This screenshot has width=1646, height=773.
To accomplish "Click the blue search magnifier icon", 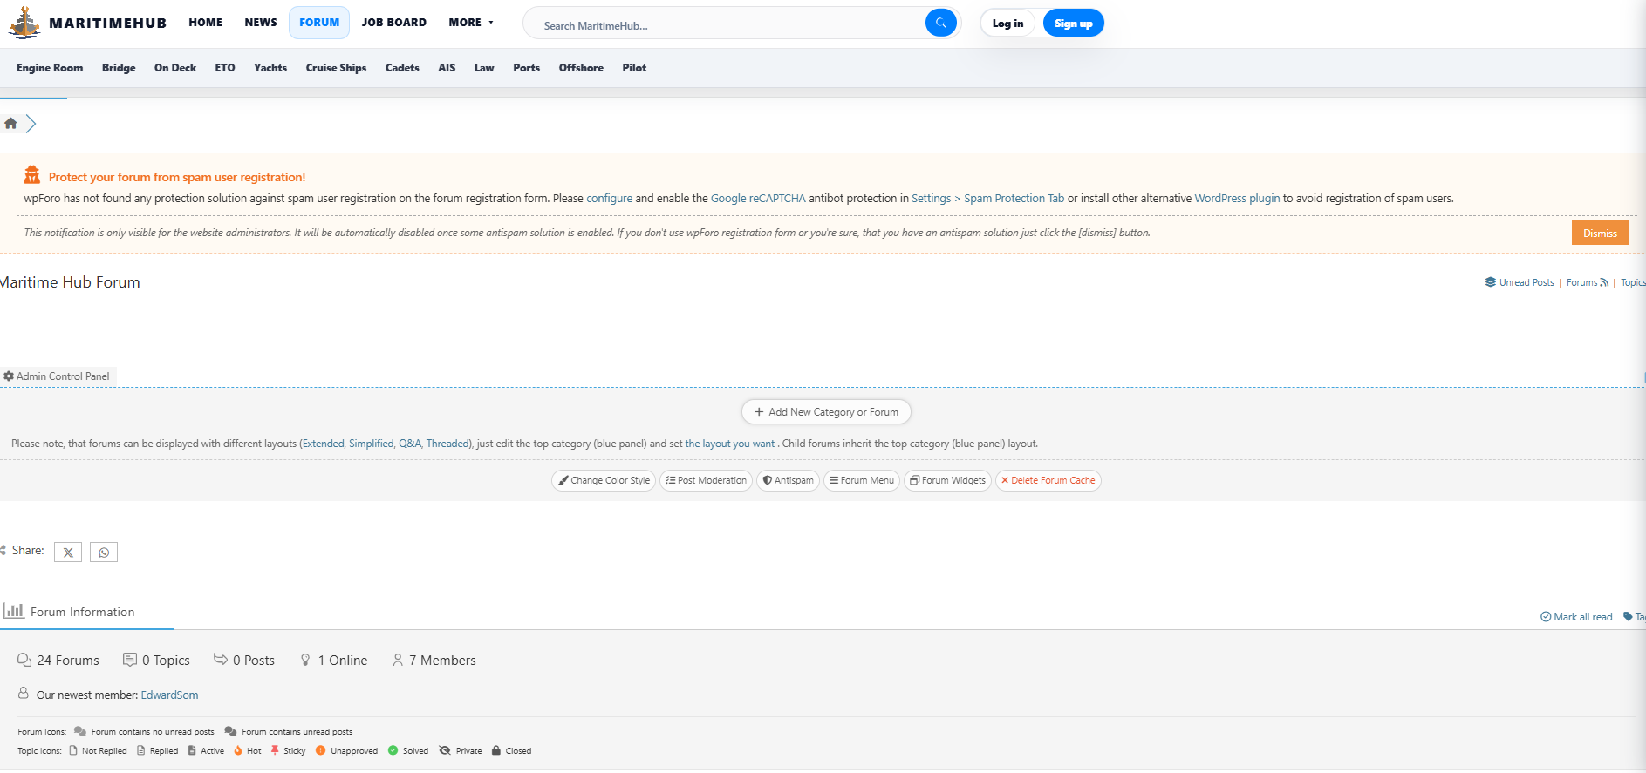I will pyautogui.click(x=940, y=24).
